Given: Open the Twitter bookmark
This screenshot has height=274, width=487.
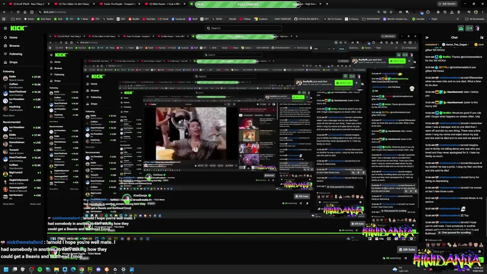Looking at the screenshot, I should coord(108,19).
